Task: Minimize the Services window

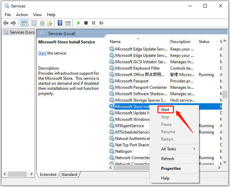Action: [190, 6]
